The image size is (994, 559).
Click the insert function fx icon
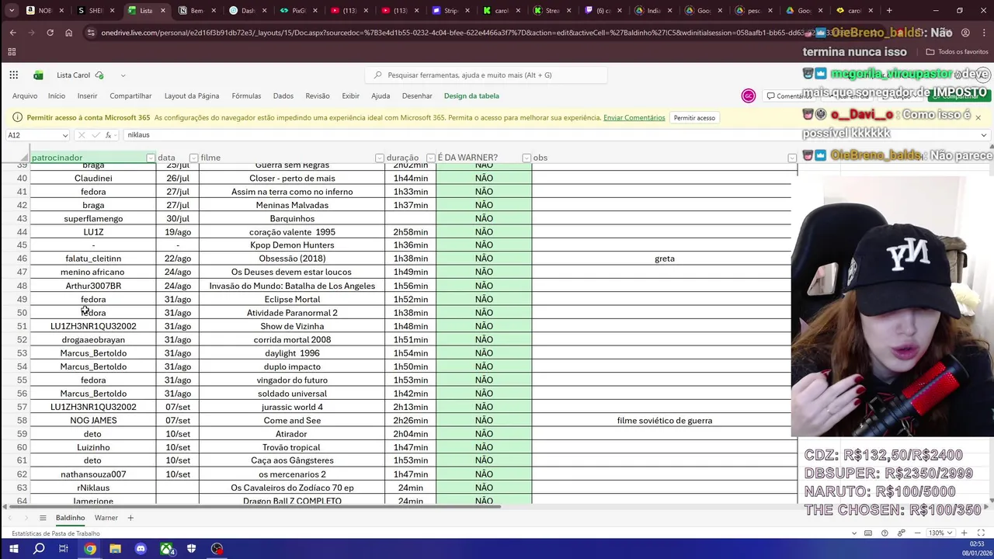pyautogui.click(x=108, y=135)
